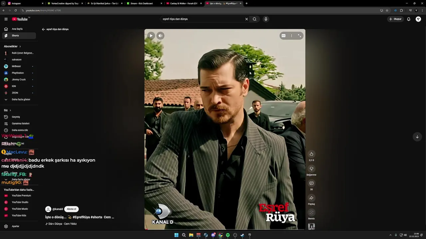The image size is (426, 239).
Task: Open the Short's three-dot more menu
Action: [x=292, y=36]
